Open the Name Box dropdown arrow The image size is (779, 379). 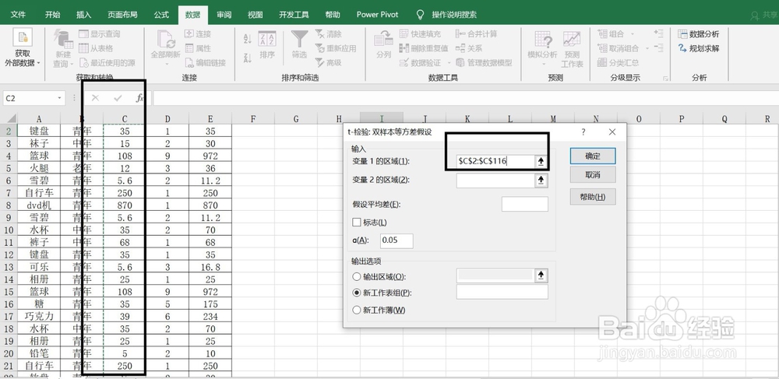(x=59, y=98)
